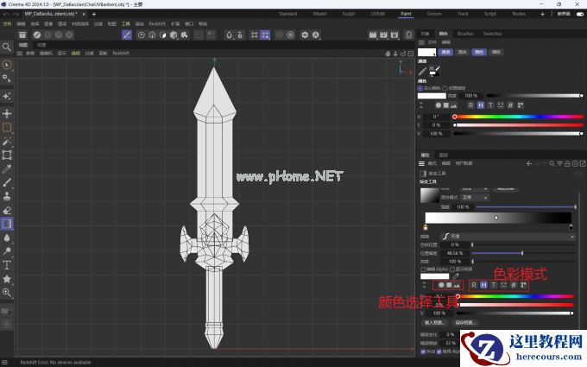Add a new layout with top-right plus
Screen dimensions: 587x367
pyautogui.click(x=542, y=14)
